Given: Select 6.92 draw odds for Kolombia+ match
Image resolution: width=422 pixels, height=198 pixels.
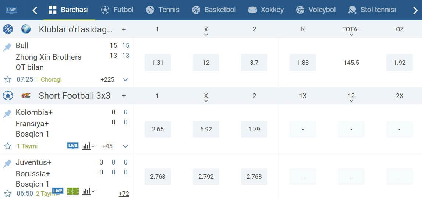Looking at the screenshot, I should [x=206, y=129].
